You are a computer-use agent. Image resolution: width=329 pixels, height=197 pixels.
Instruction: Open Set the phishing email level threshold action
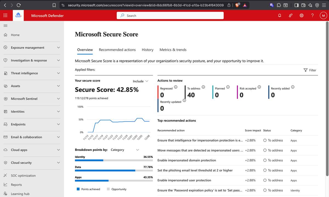tap(195, 170)
